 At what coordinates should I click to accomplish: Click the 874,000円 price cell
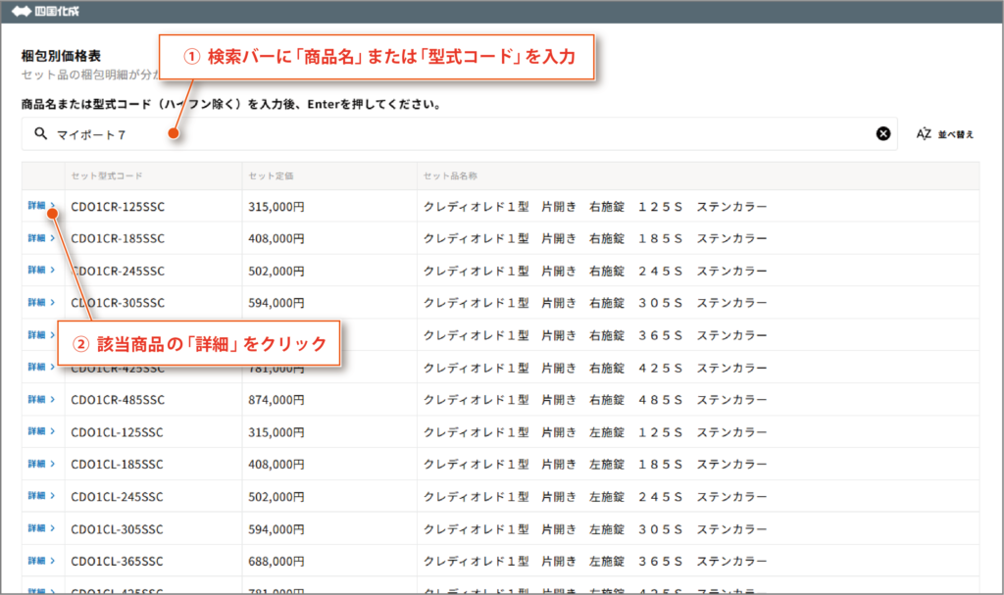tap(276, 400)
